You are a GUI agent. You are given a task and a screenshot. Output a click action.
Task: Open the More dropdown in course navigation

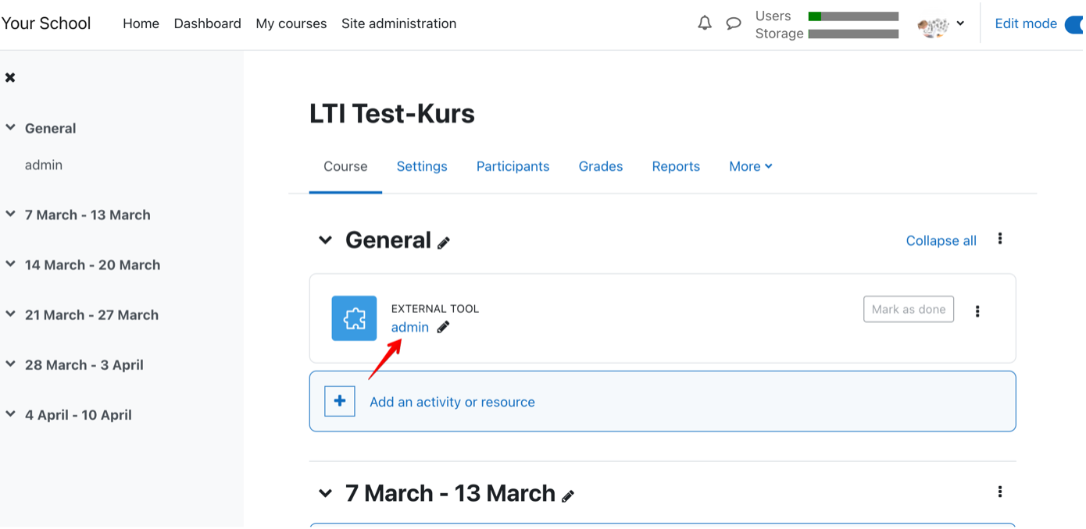coord(750,166)
